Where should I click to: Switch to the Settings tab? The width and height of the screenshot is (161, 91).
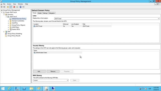pyautogui.click(x=45, y=13)
